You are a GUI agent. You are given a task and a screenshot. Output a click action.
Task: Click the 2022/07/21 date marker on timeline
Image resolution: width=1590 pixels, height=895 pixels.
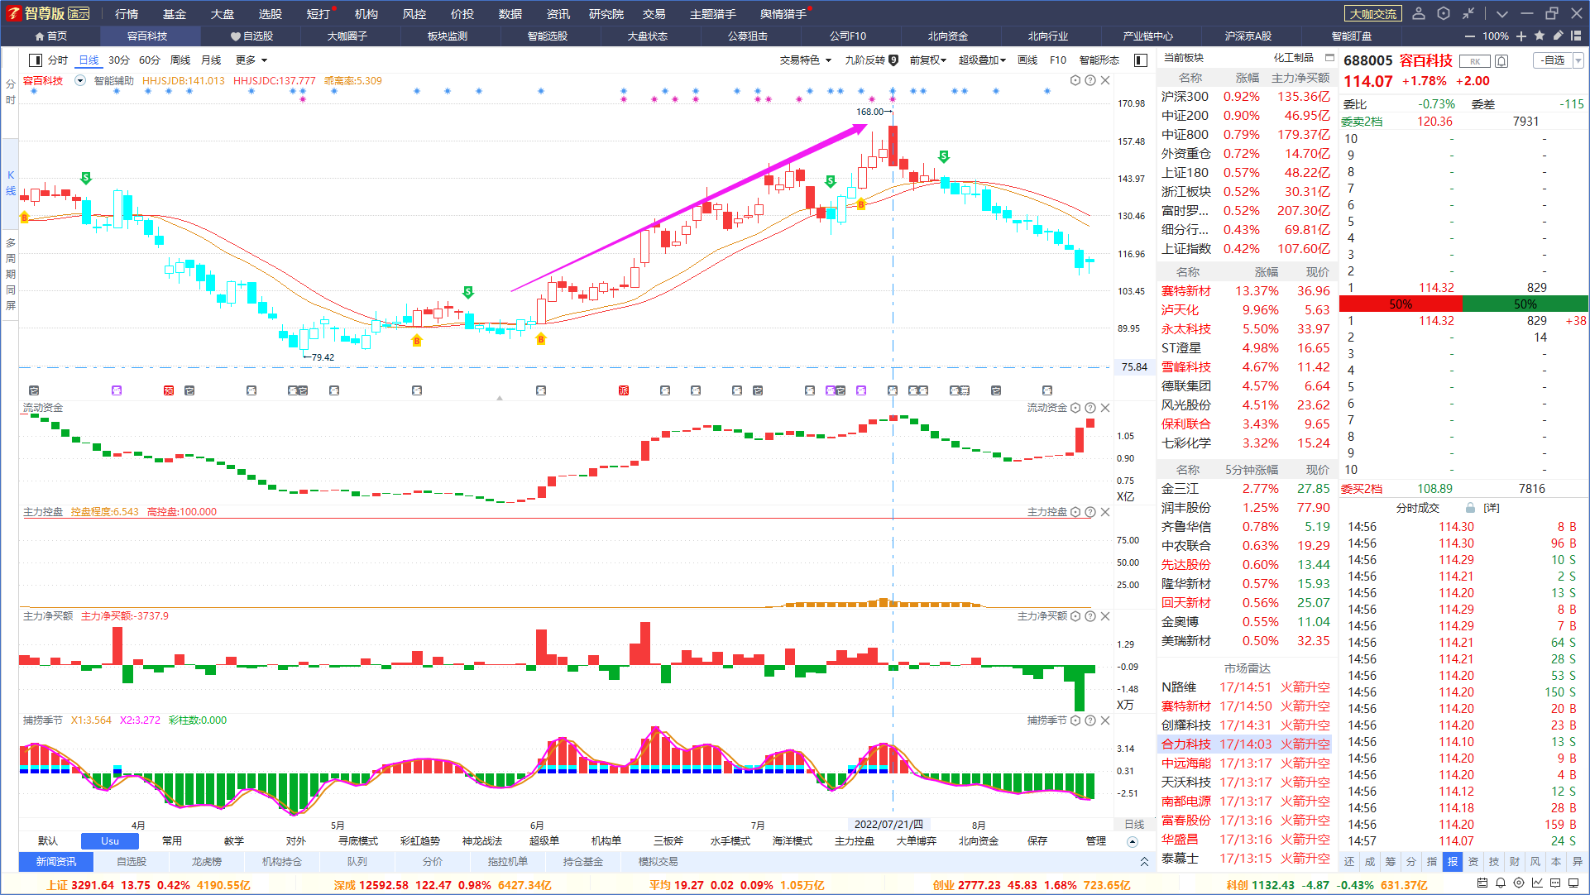click(x=890, y=825)
